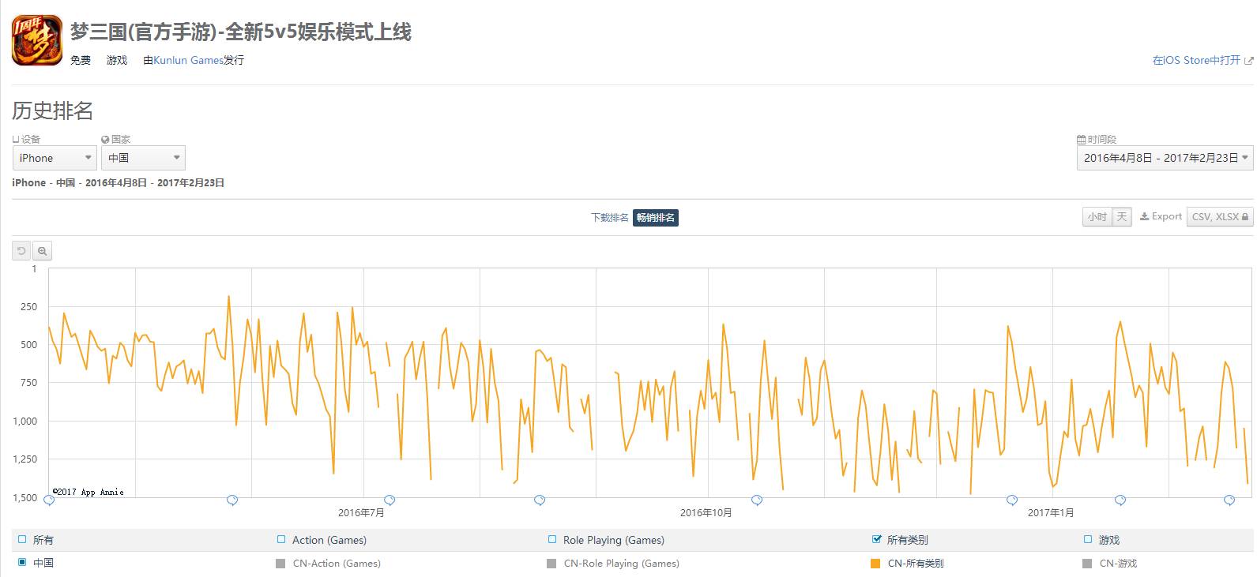Click the magnifier zoom icon above chart
This screenshot has width=1257, height=577.
42,251
